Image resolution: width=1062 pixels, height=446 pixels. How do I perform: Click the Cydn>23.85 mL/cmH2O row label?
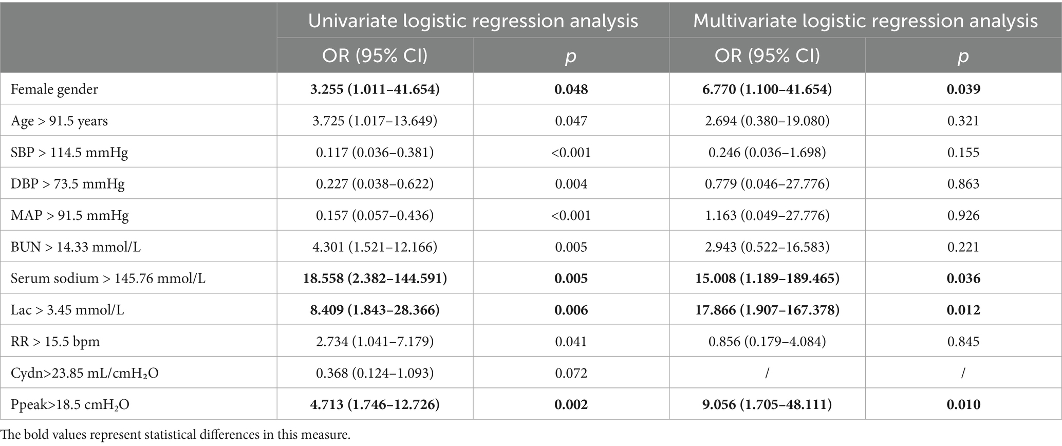85,373
